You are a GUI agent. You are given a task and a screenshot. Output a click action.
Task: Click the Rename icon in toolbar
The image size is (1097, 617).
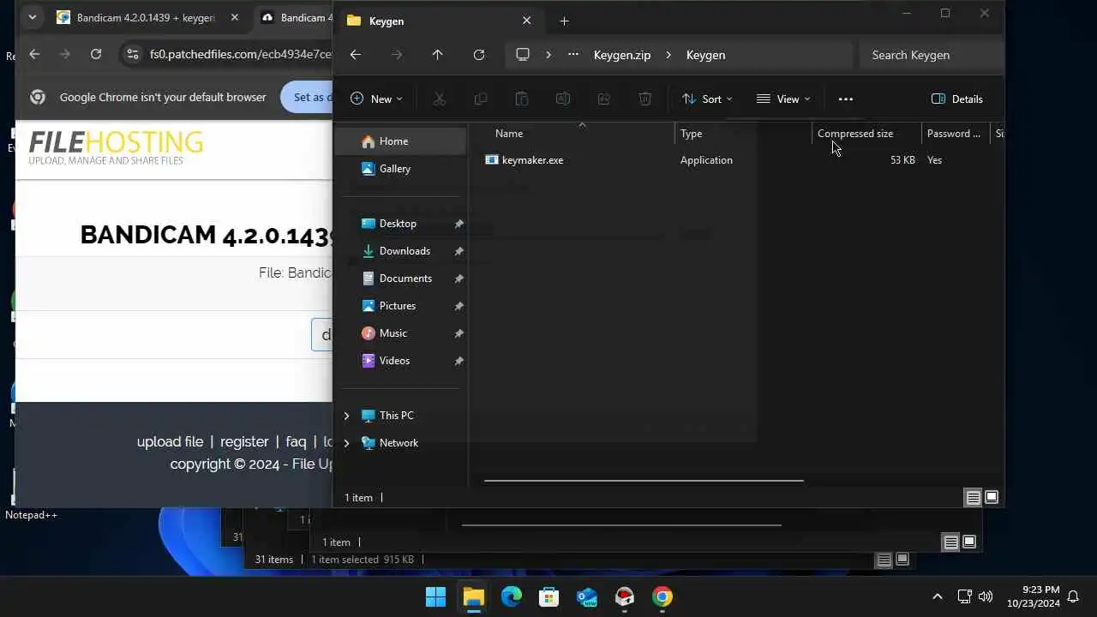563,99
